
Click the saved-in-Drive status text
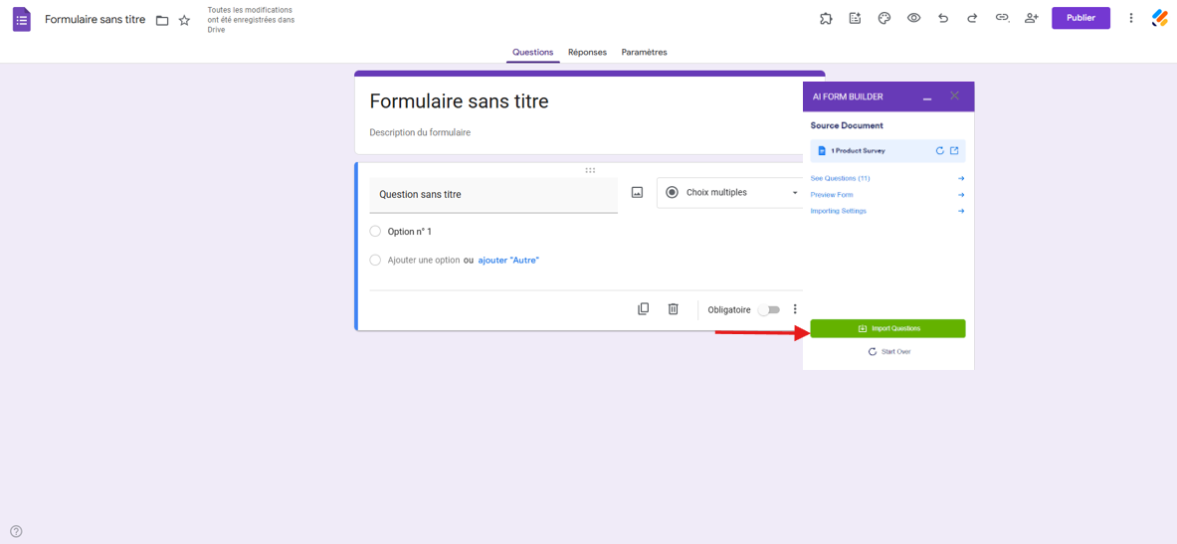pyautogui.click(x=251, y=20)
